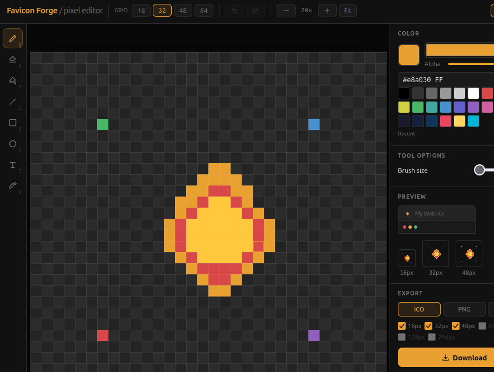Viewport: 494px width, 372px height.
Task: Pick the teal palette swatch
Action: (432, 107)
